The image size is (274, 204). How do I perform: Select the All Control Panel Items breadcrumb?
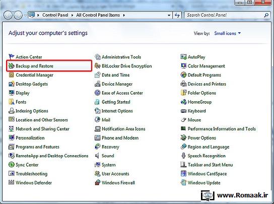[x=98, y=15]
